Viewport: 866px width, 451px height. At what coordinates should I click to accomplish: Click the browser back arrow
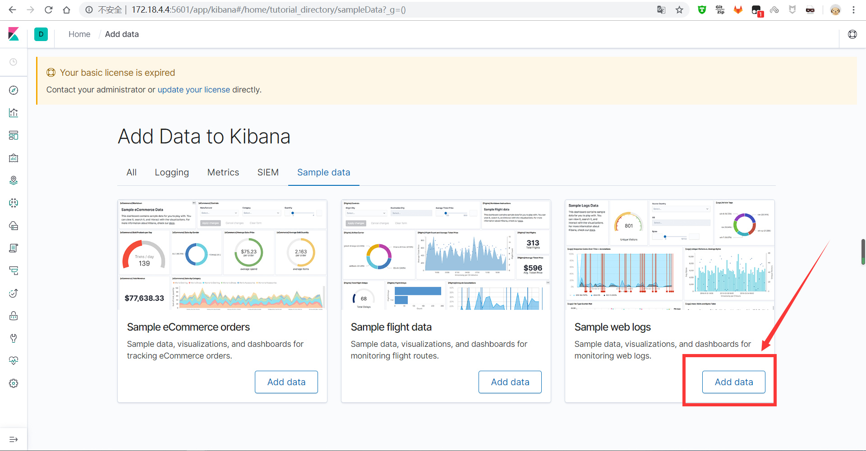(13, 10)
